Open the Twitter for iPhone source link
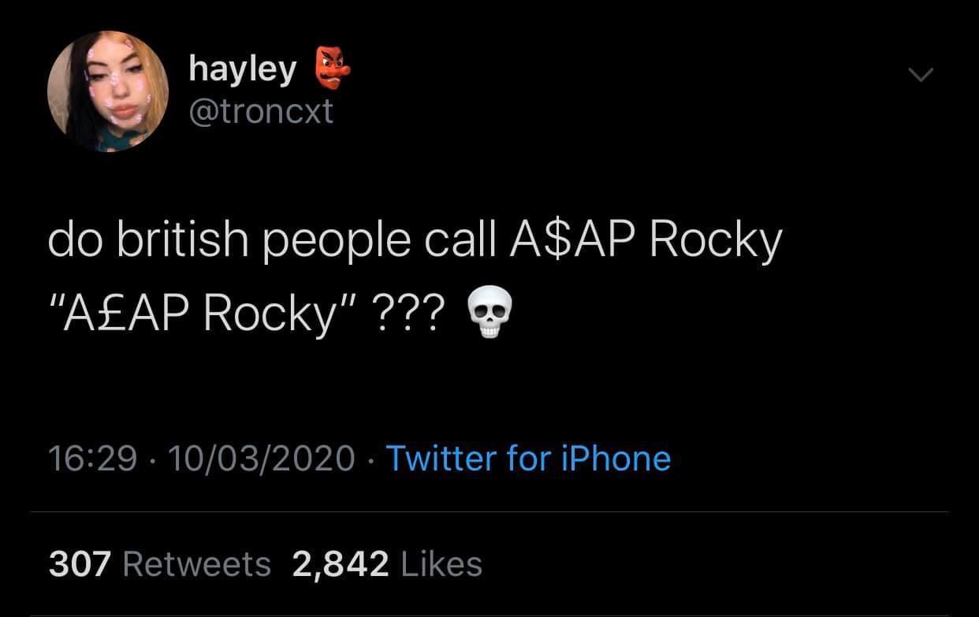 click(x=527, y=459)
